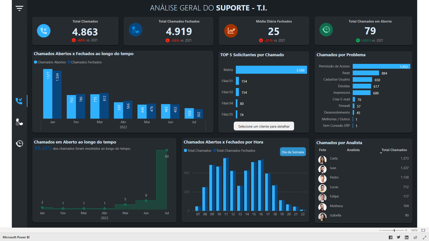Select the Matriz bar in the TOP 5 chart
Screen dimensions: 429x241
click(271, 70)
